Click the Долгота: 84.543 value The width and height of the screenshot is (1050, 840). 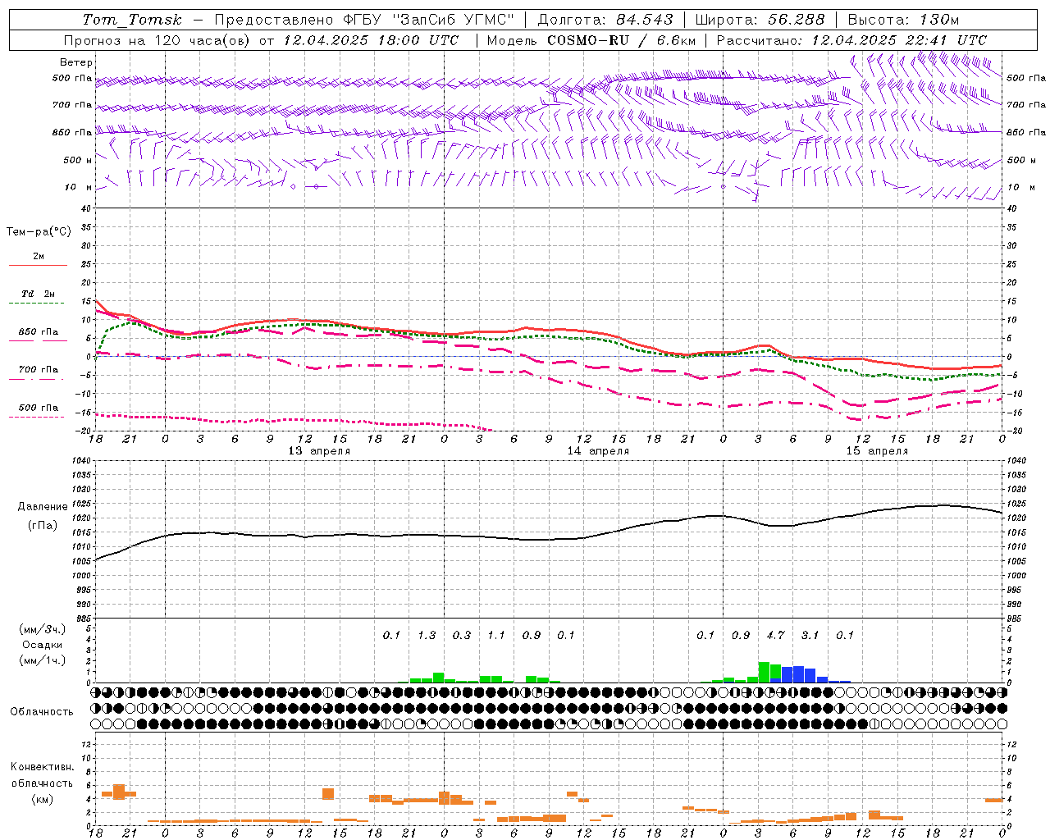click(605, 20)
